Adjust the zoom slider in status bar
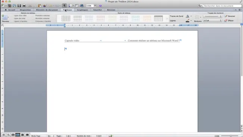Screen dimensions: 243x137 click(x=231, y=136)
